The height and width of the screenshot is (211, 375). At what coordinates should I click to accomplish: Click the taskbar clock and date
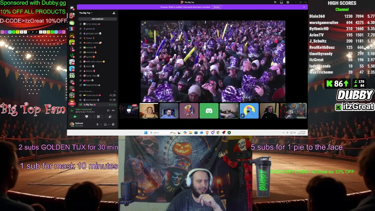tap(301, 132)
